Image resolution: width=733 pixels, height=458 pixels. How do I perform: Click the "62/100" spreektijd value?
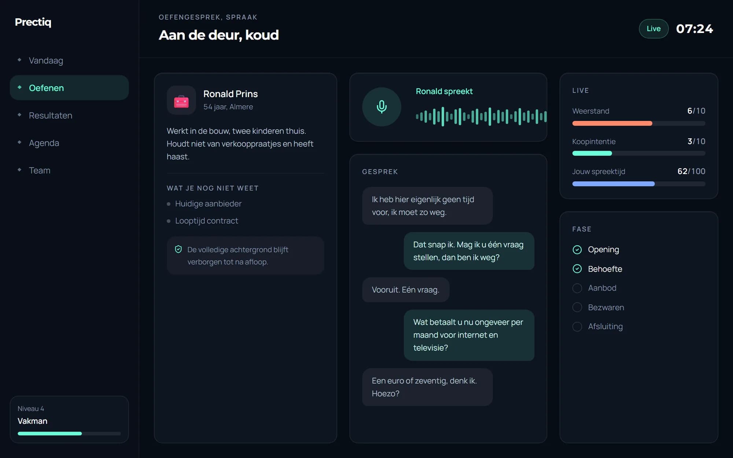(x=691, y=171)
